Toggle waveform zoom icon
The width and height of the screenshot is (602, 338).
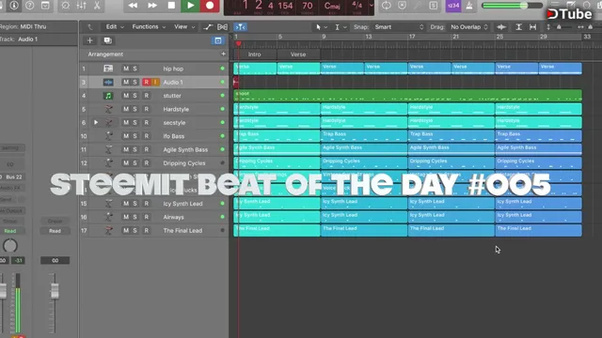501,27
